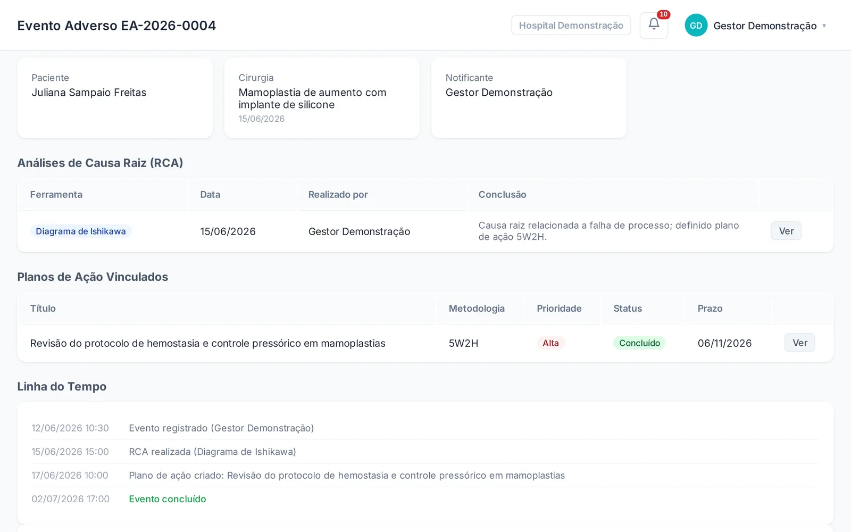Screen dimensions: 851x532
Task: Click the Linha do Tempo heading
Action: coord(62,386)
